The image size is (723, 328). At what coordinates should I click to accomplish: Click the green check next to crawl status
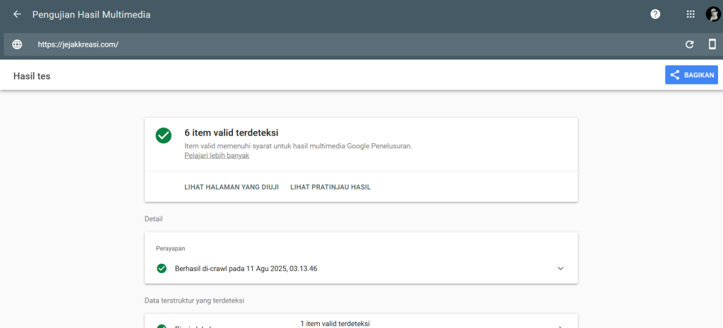(x=162, y=268)
